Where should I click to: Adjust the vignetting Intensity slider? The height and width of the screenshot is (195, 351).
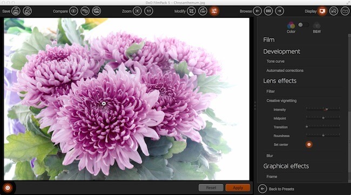tap(323, 109)
